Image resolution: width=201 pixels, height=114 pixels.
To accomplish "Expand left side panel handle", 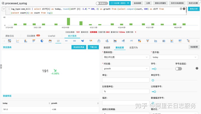I will click(x=1, y=67).
